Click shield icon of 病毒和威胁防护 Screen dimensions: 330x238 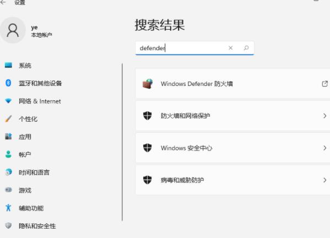[147, 180]
